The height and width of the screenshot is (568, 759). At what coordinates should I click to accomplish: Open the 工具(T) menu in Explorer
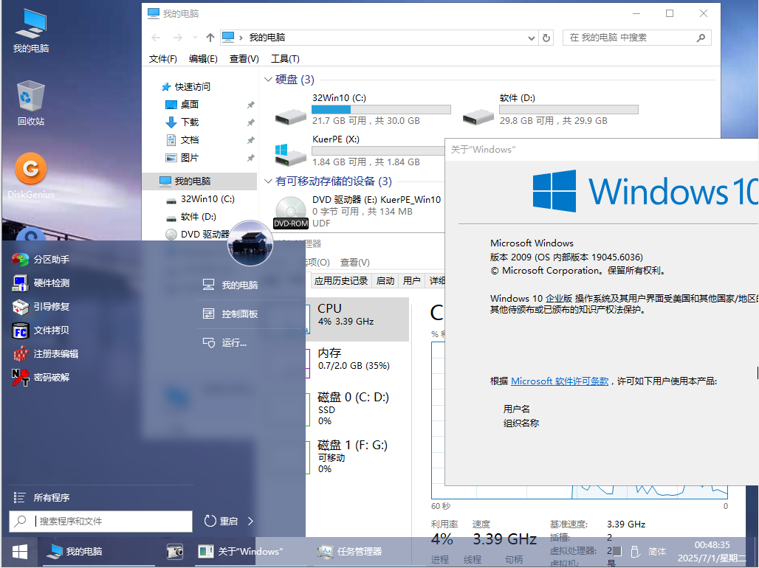(285, 58)
